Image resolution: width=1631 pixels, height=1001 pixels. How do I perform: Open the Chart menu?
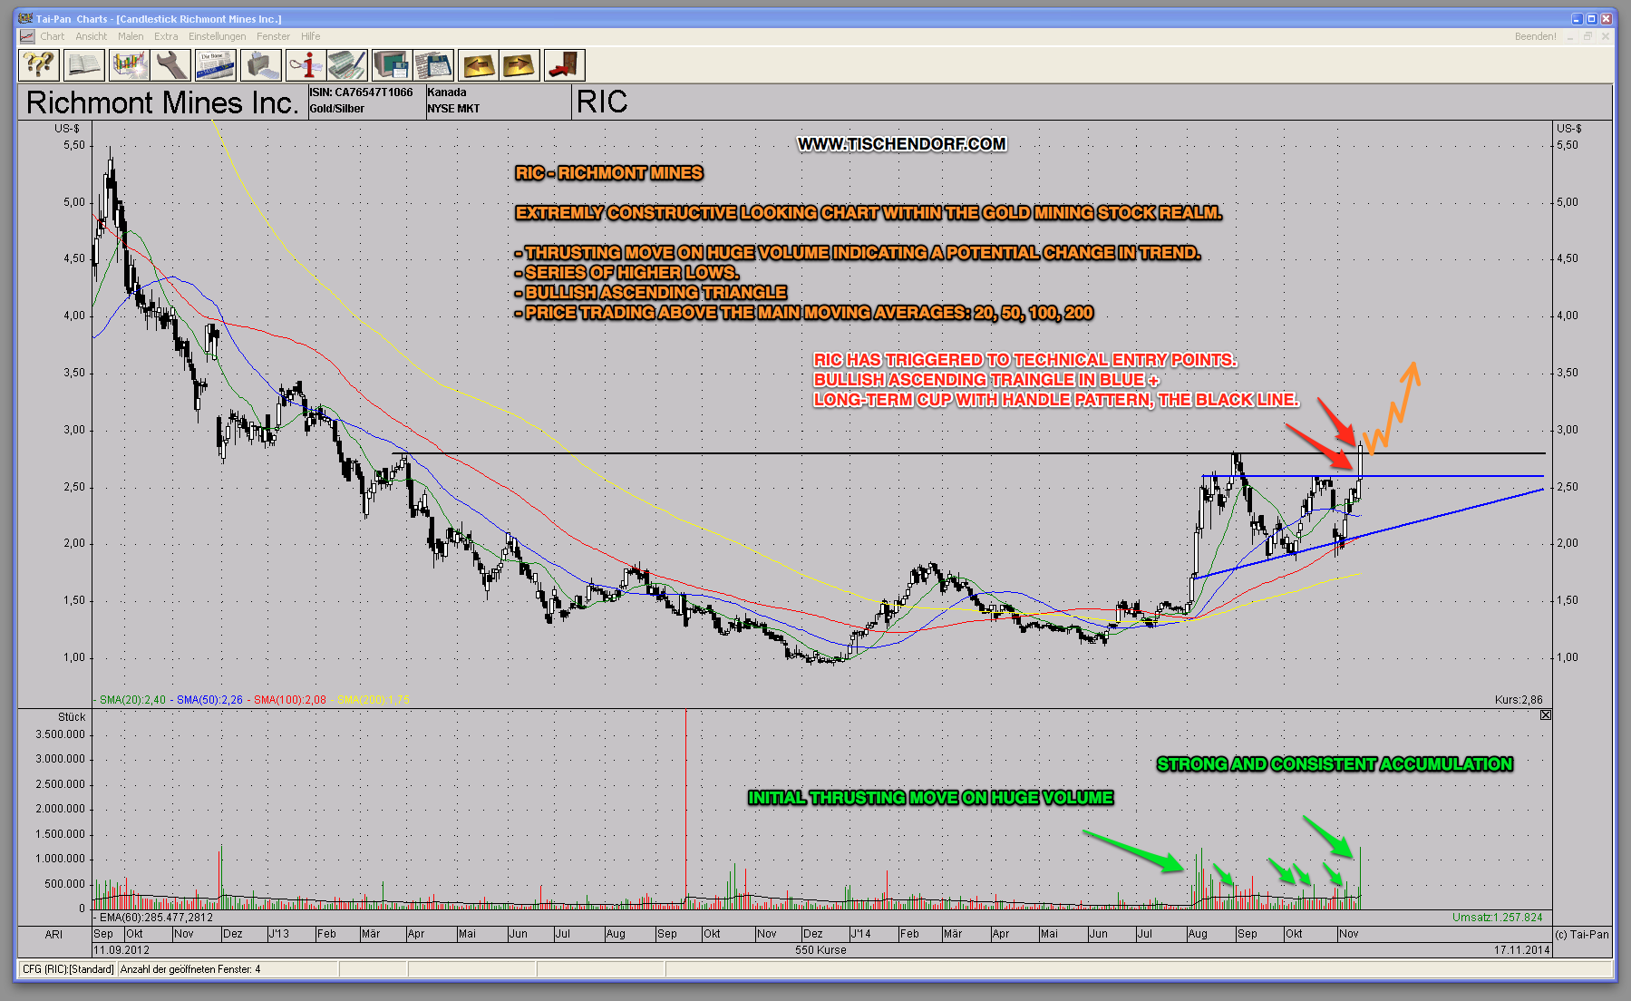click(52, 36)
